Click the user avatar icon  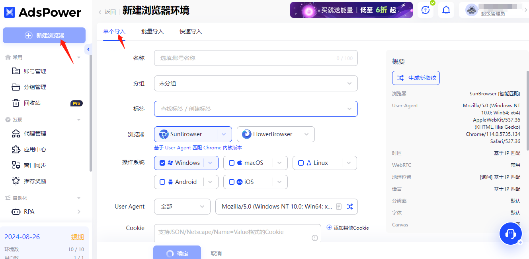point(471,10)
